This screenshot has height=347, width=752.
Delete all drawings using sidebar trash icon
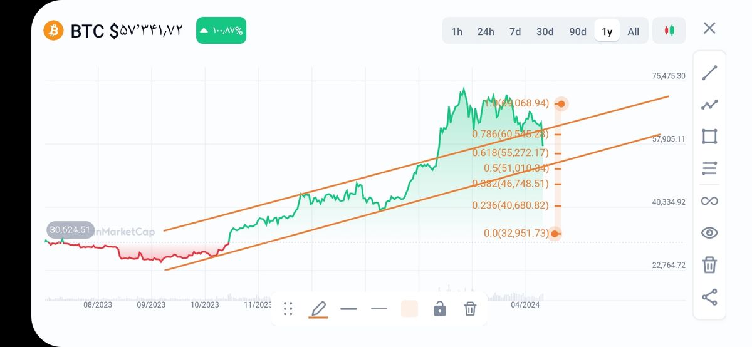(x=709, y=264)
